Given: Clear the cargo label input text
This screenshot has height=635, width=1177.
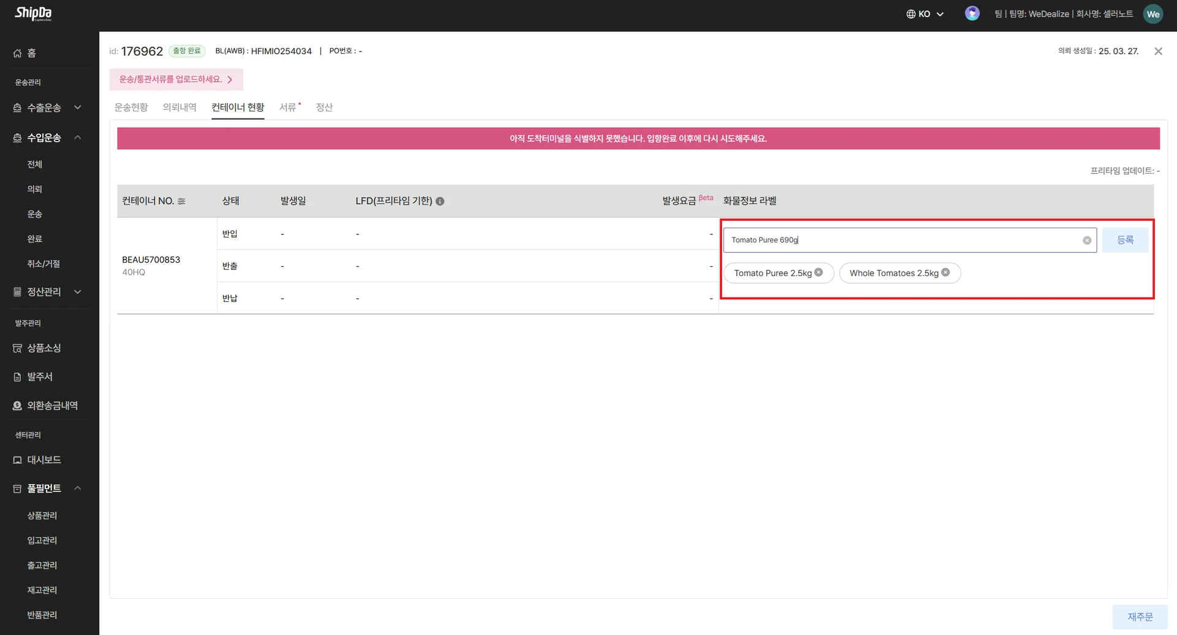Looking at the screenshot, I should [1086, 241].
